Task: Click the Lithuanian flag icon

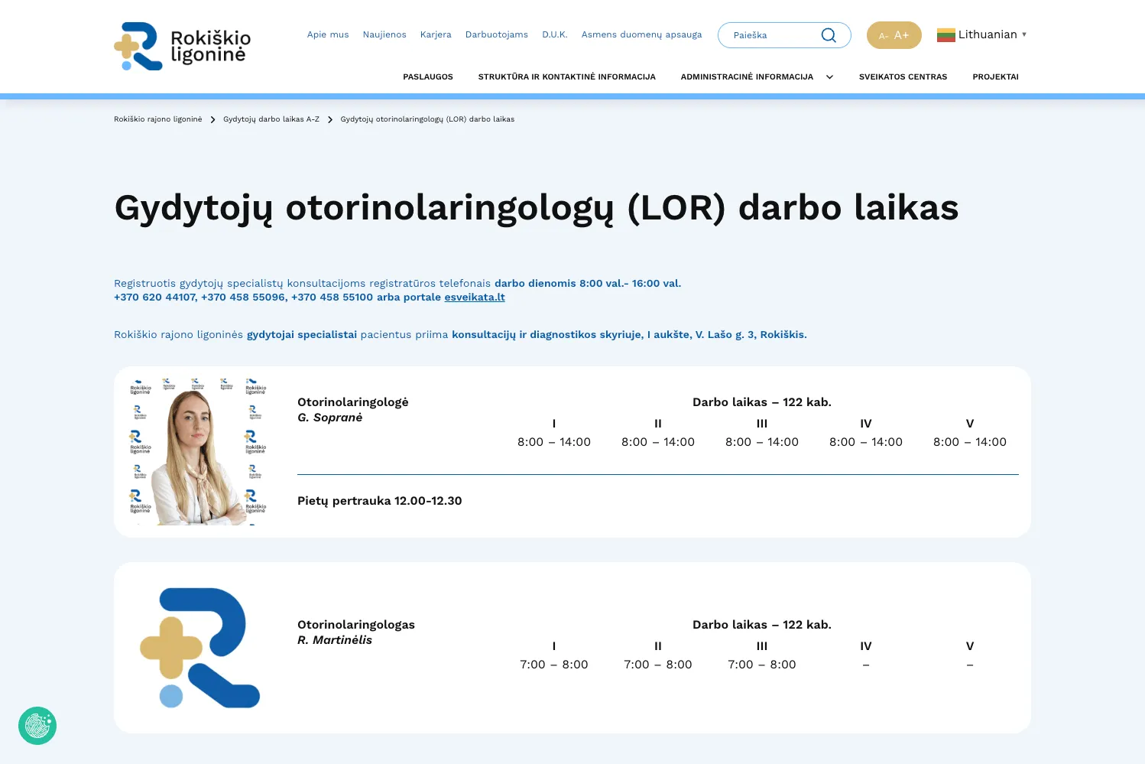Action: [x=946, y=34]
